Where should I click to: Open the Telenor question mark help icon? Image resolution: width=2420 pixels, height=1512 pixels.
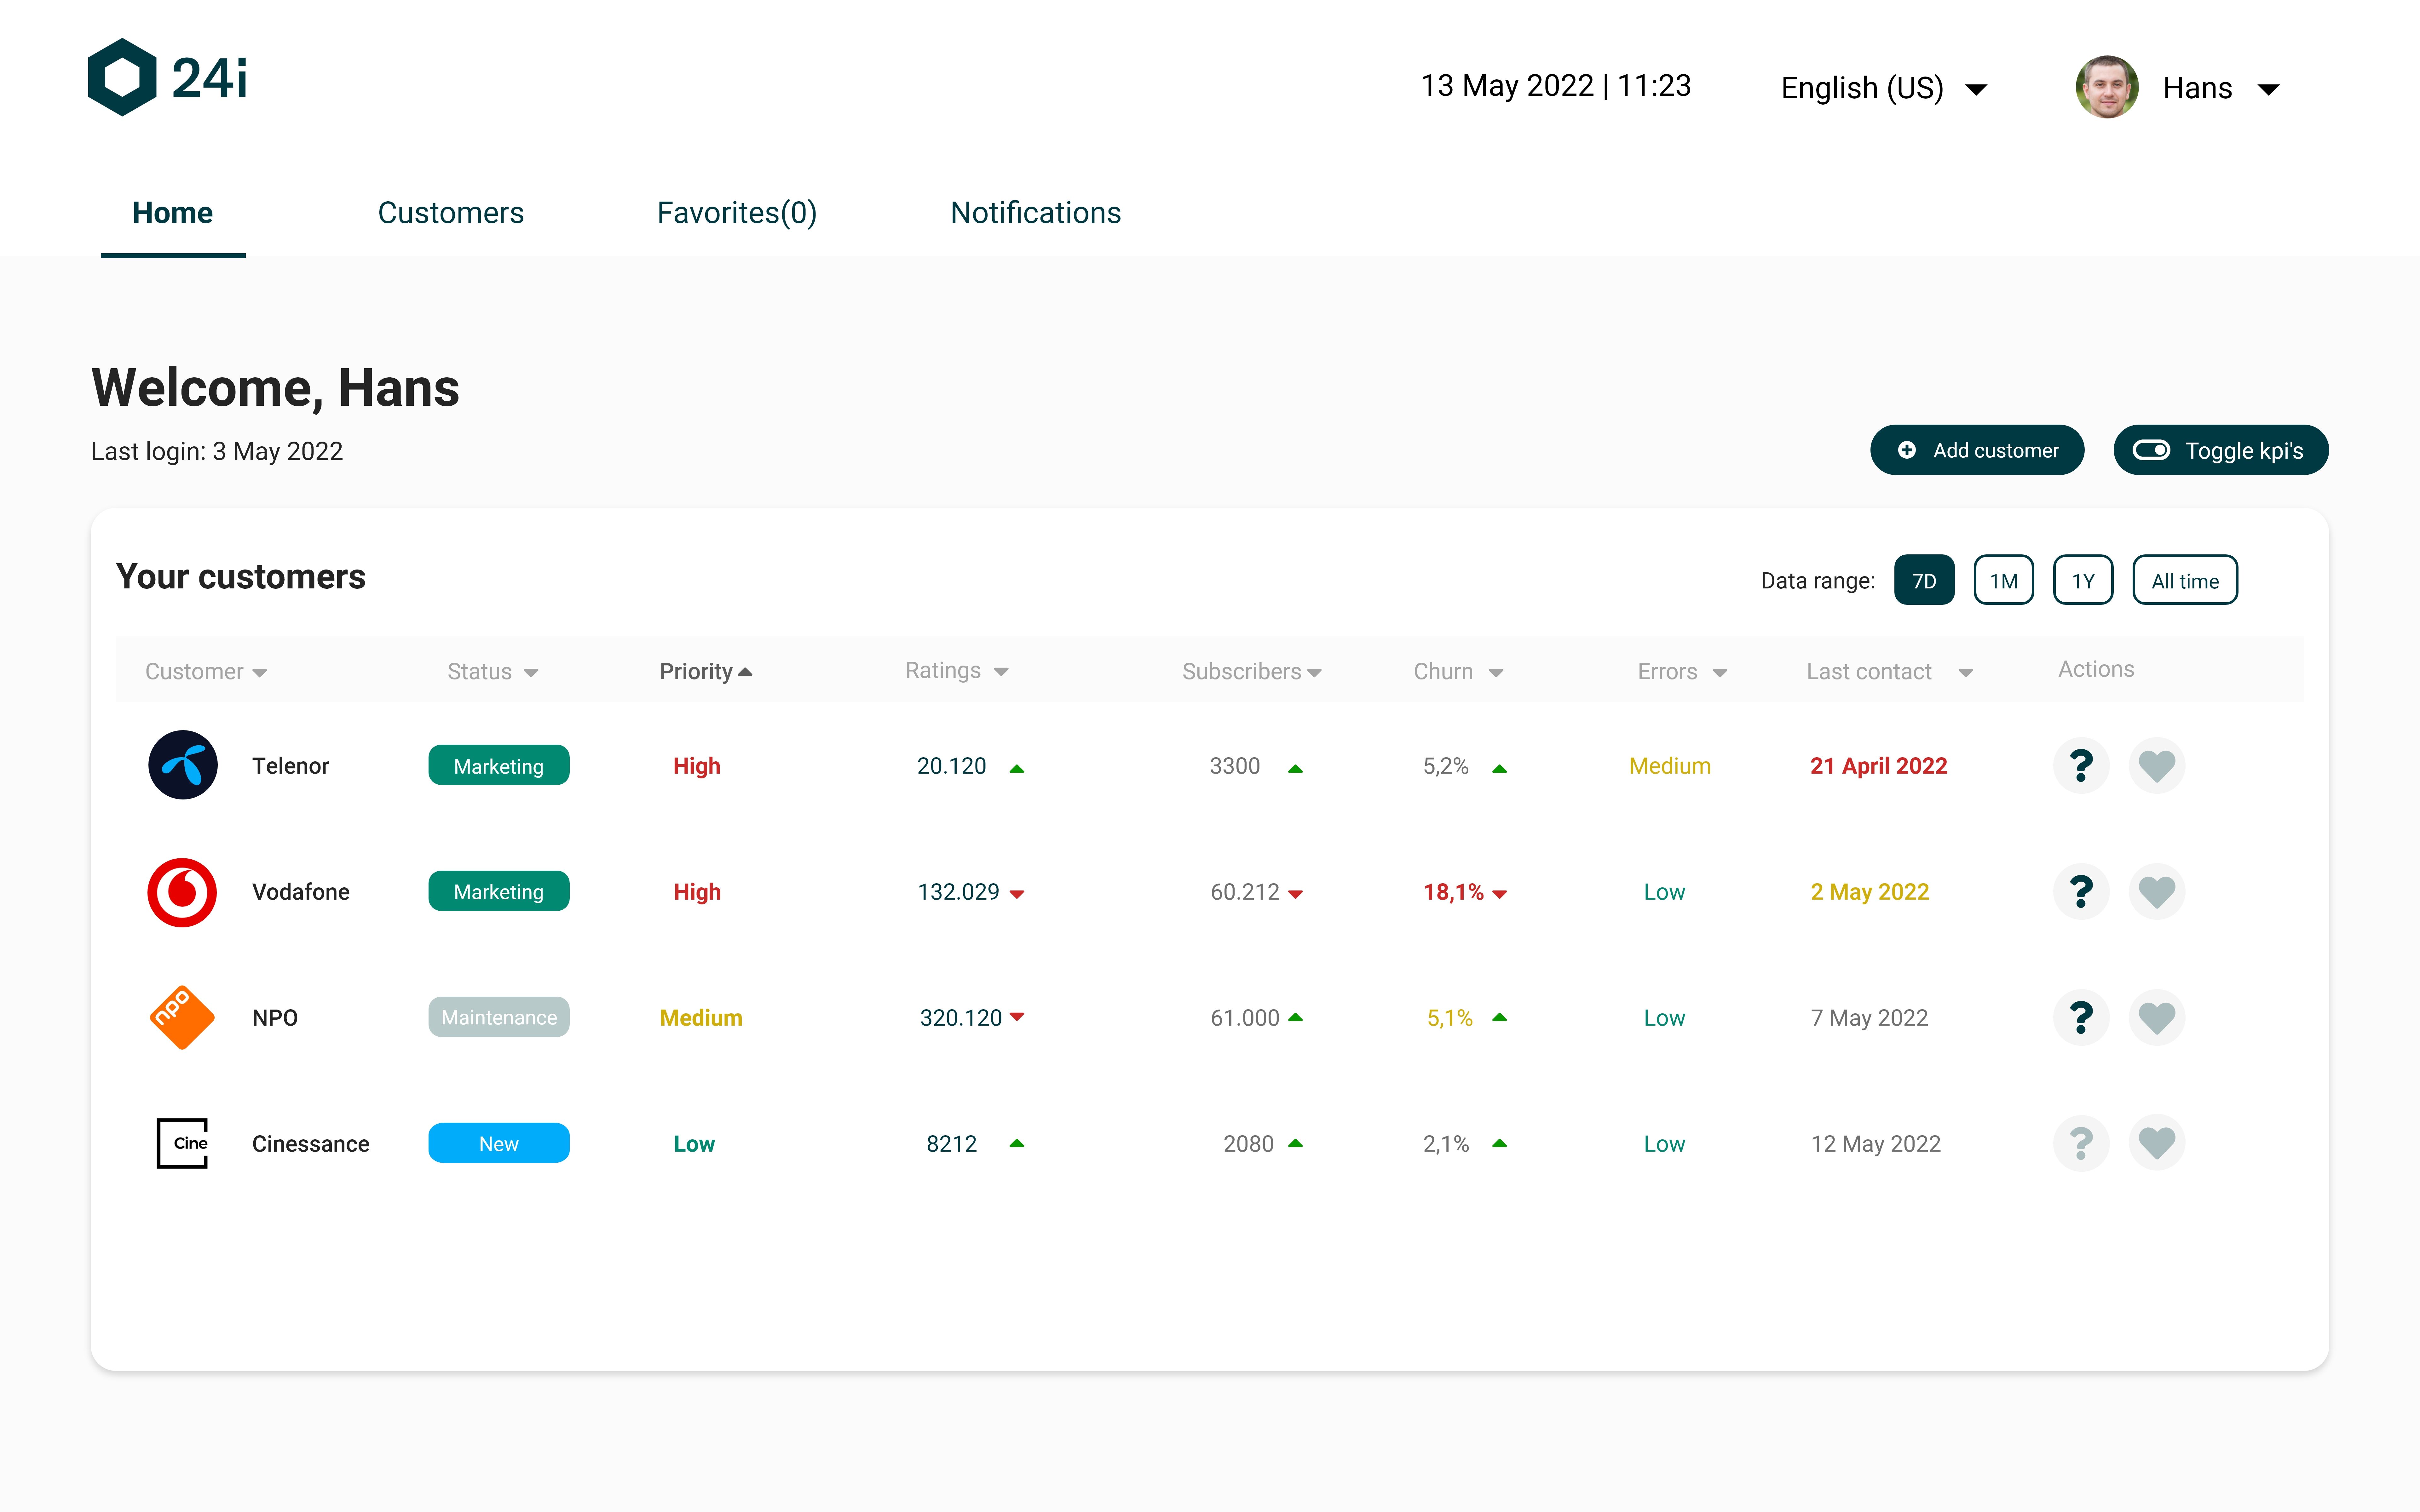pyautogui.click(x=2081, y=766)
